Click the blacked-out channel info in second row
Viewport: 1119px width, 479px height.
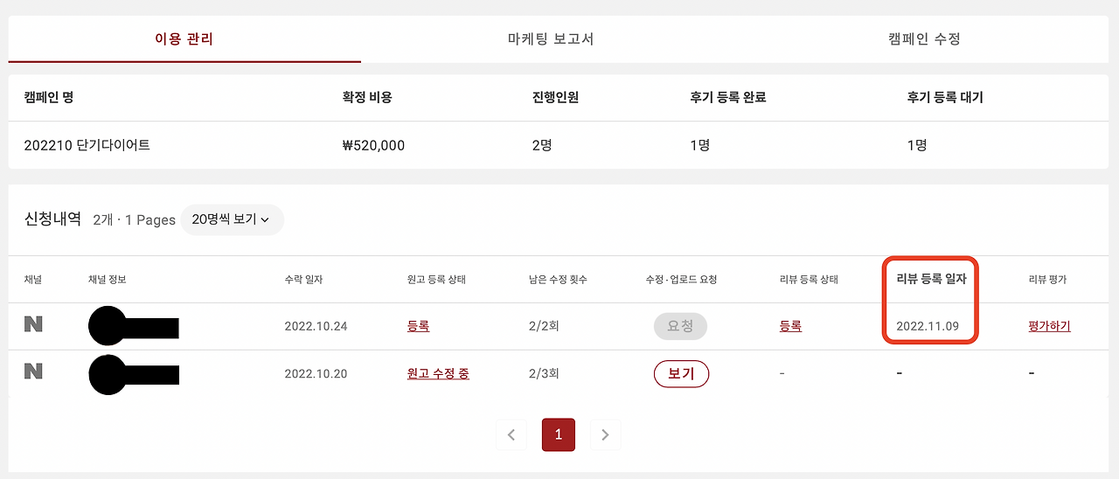[x=134, y=374]
